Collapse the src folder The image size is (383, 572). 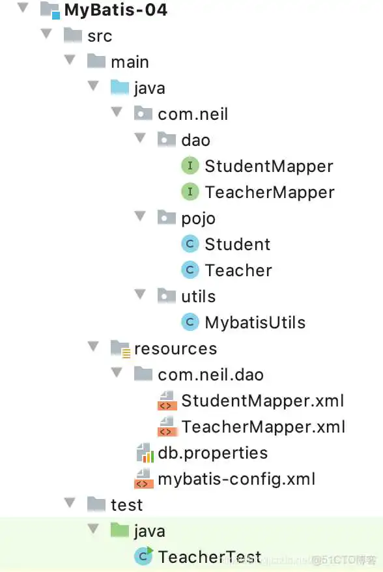pyautogui.click(x=46, y=35)
